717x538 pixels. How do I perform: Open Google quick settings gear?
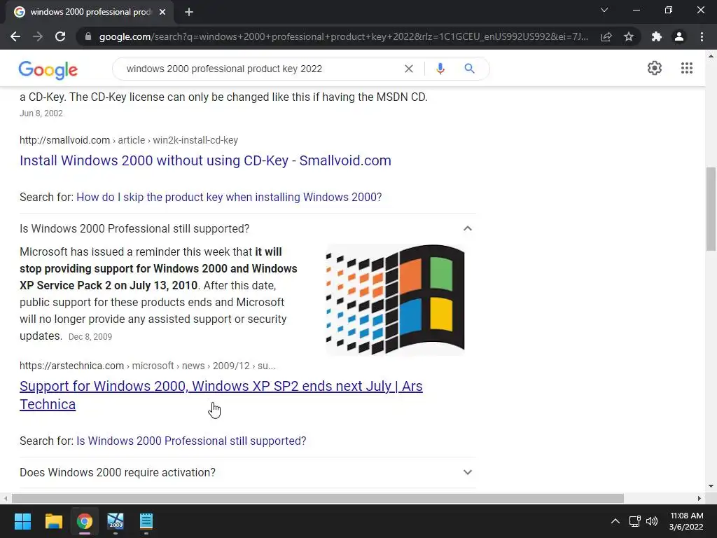tap(655, 68)
